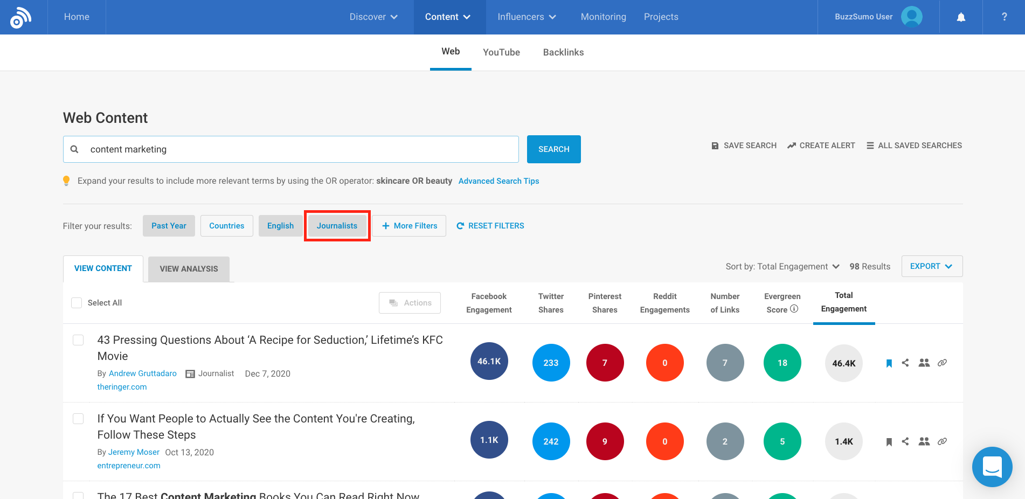Open the help question mark menu
The height and width of the screenshot is (499, 1025).
point(1004,17)
